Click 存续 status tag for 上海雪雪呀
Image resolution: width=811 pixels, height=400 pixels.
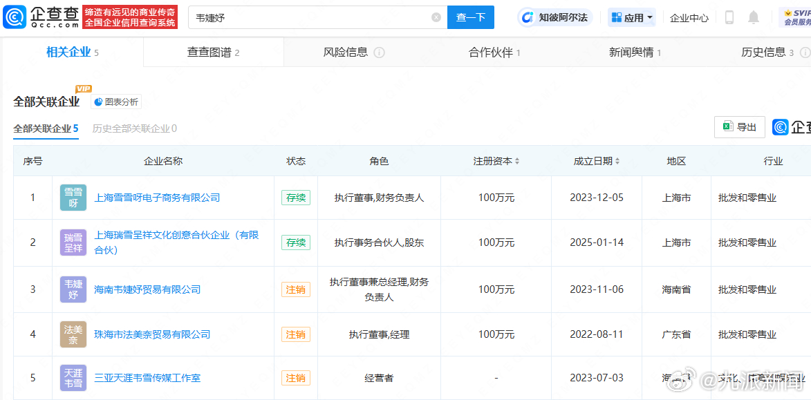click(x=296, y=198)
